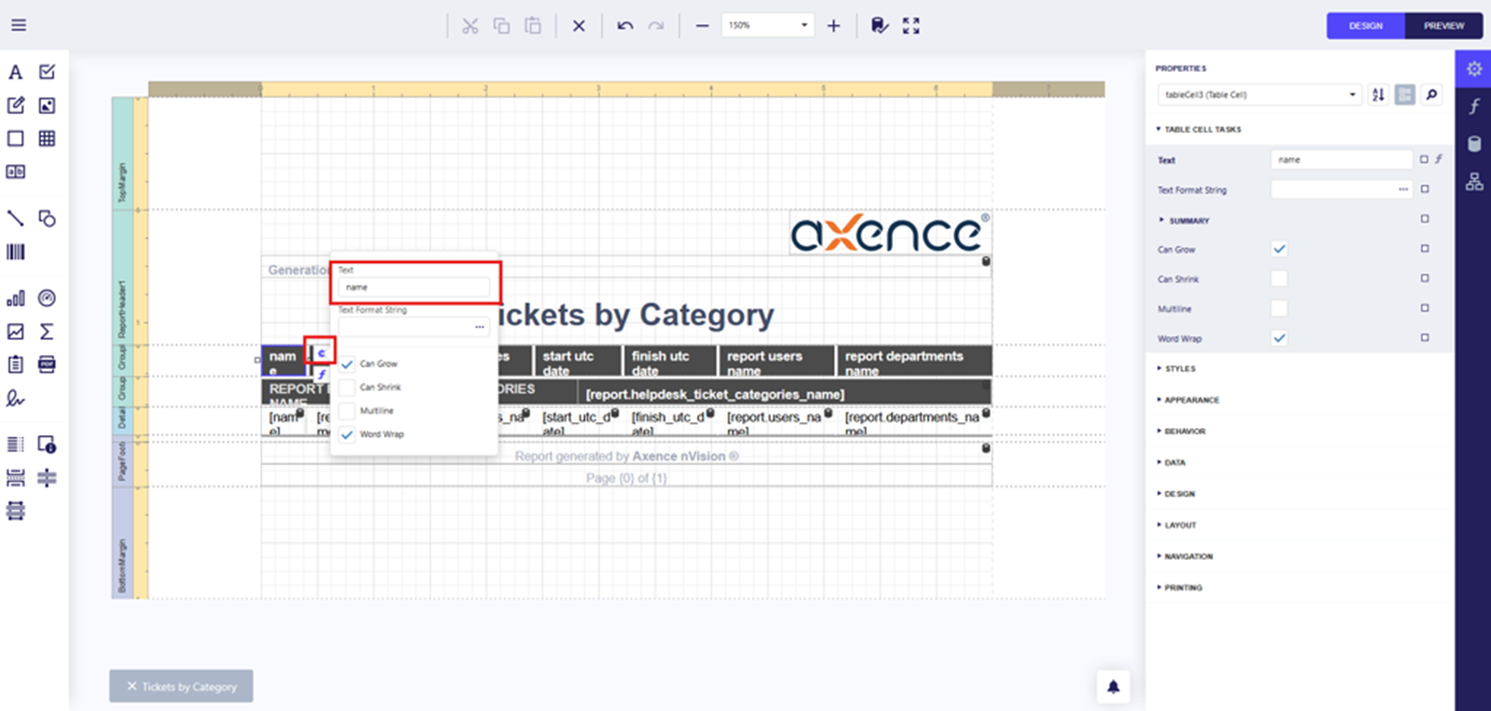Switch to the Preview tab

pos(1443,26)
